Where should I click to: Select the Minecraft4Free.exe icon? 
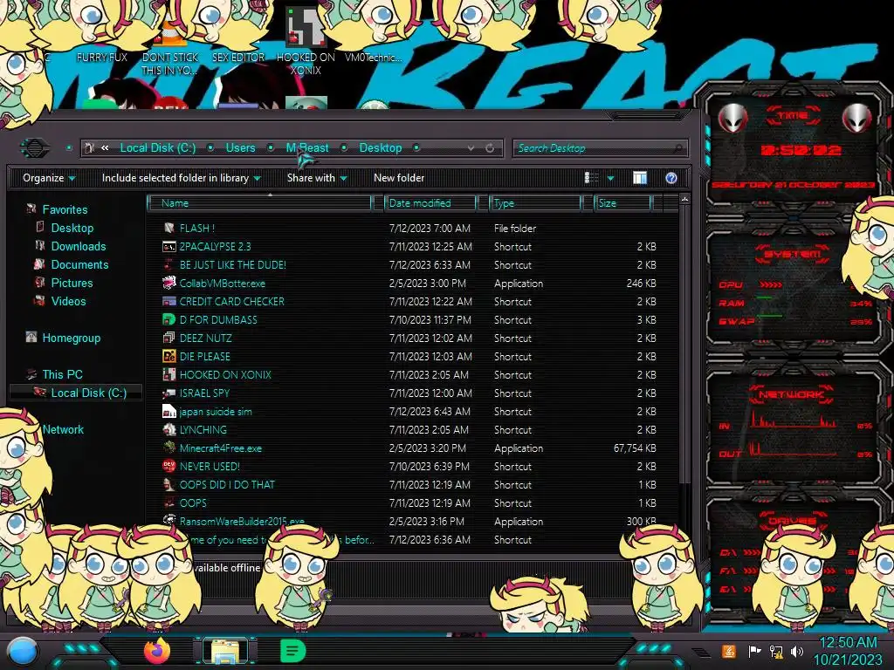168,448
